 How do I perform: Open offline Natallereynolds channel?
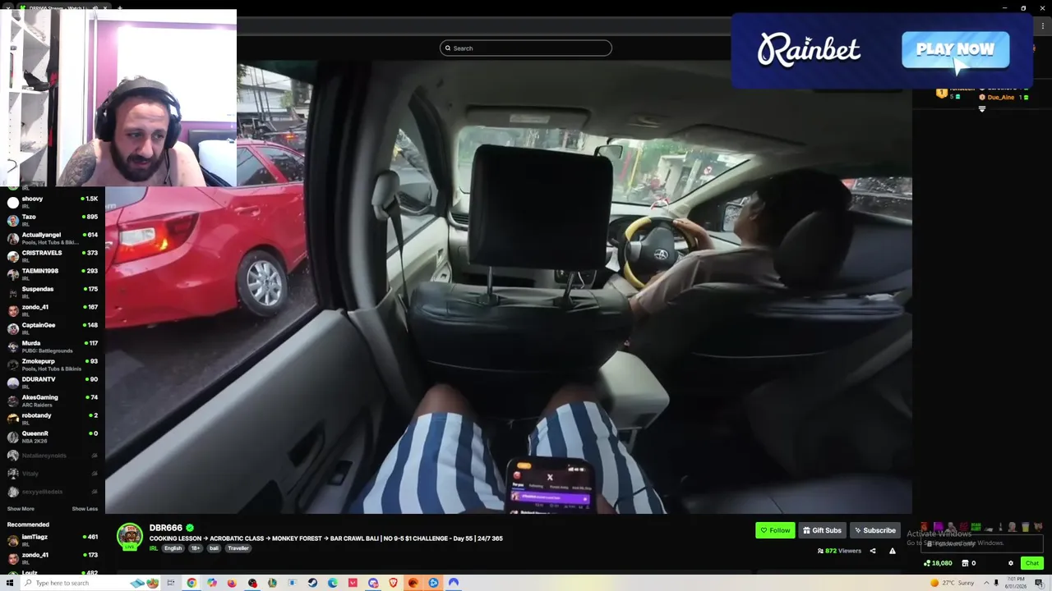click(53, 456)
